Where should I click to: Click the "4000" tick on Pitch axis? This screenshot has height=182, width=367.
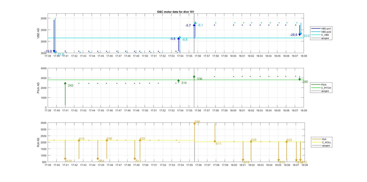tap(43, 68)
